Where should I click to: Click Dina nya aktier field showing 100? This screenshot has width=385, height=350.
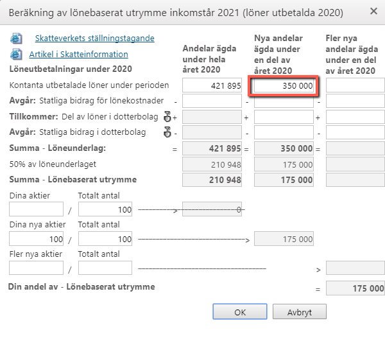click(36, 239)
